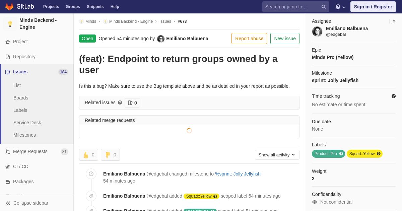Click the Merge Requests icon in sidebar
Viewport: 402px width, 211px height.
[8, 152]
